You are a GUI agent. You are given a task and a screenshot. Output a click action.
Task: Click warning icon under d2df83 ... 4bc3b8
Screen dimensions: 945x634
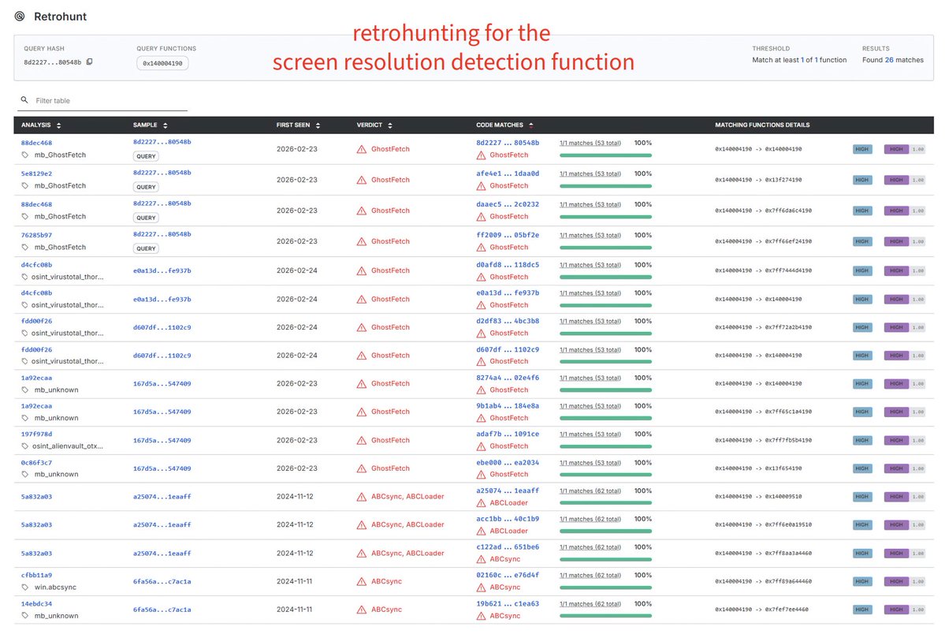[481, 333]
